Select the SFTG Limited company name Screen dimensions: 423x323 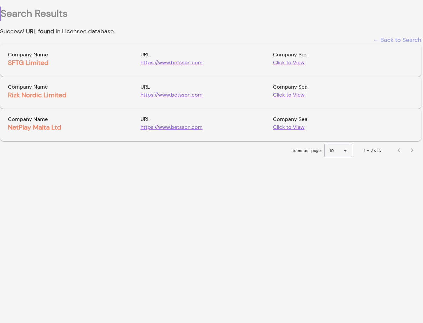[x=28, y=63]
